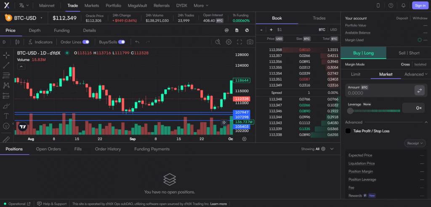The height and width of the screenshot is (207, 431).
Task: Open the notifications bell
Action: pyautogui.click(x=403, y=5)
